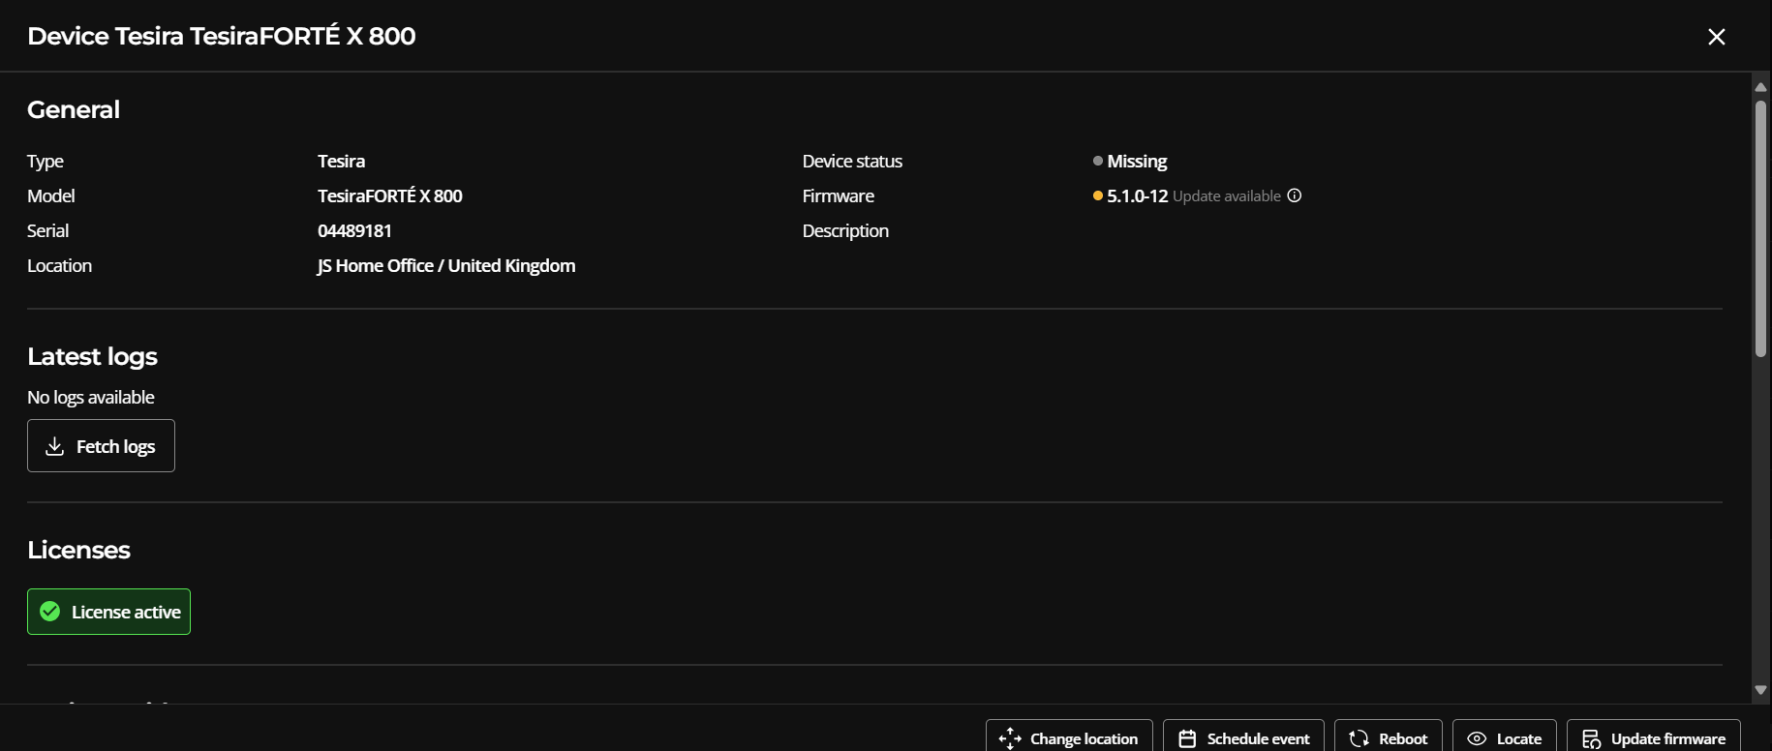
Task: Click the No logs available text
Action: (x=91, y=397)
